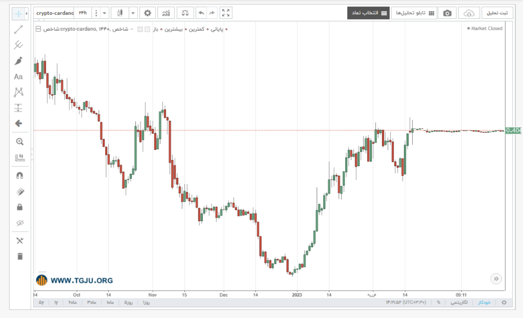Screen dimensions: 523x318
Task: Click the back arrow icon in left sidebar
Action: (18, 123)
